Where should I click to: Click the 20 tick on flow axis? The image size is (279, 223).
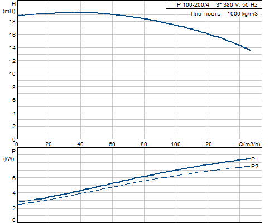pos(49,144)
